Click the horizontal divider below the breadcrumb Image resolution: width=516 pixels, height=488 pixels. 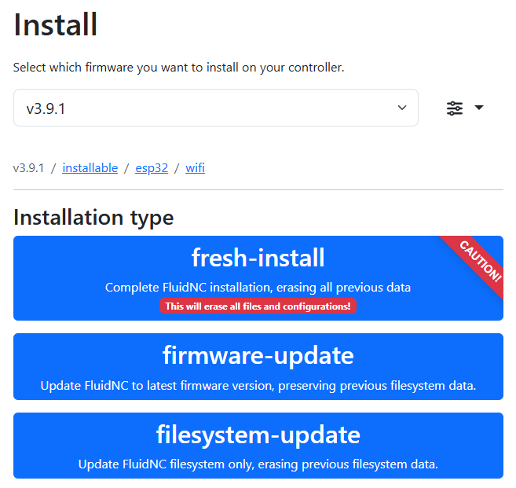pos(258,189)
